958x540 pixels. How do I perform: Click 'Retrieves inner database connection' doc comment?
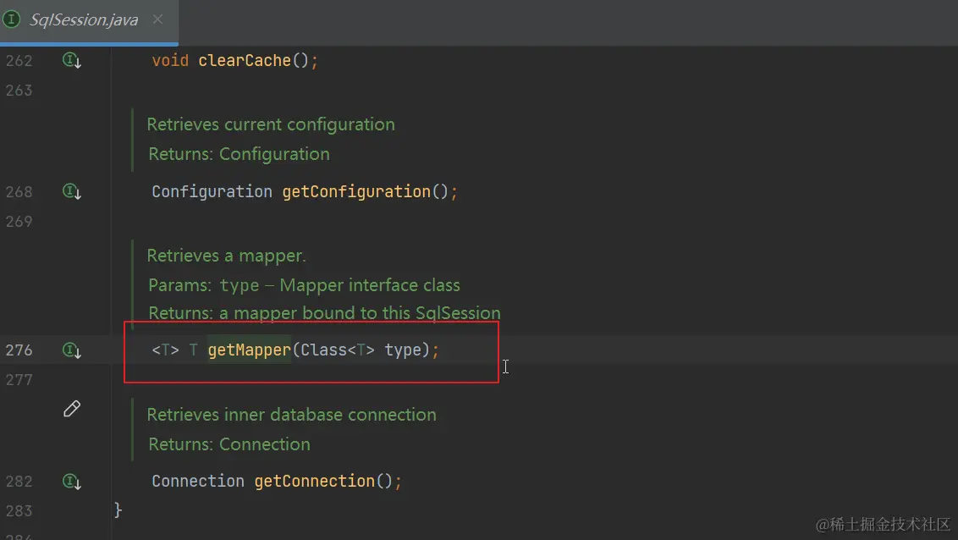pos(291,415)
